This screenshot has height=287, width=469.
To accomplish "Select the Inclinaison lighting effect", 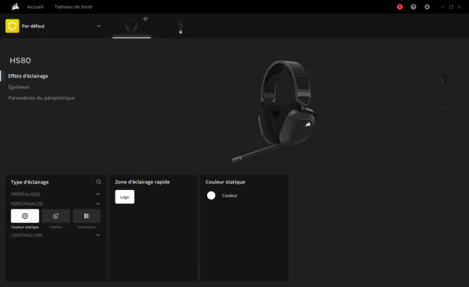I will coord(87,216).
